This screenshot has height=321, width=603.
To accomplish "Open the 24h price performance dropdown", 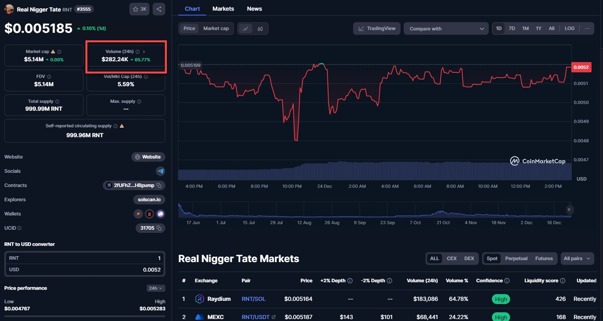I will coord(156,288).
